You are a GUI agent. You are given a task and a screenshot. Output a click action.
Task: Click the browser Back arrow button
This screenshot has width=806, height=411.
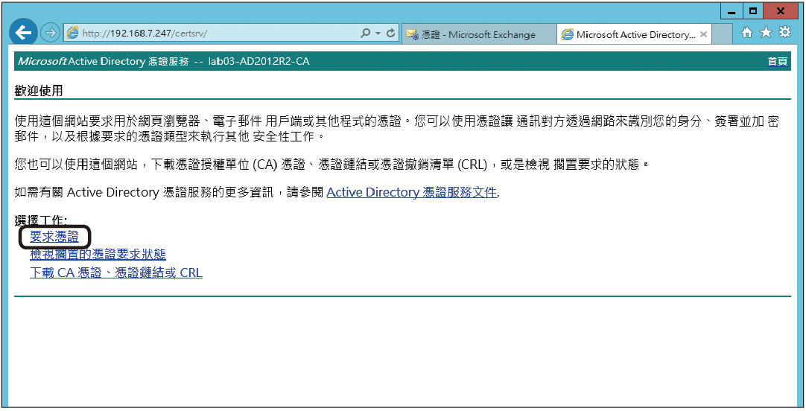pos(22,33)
